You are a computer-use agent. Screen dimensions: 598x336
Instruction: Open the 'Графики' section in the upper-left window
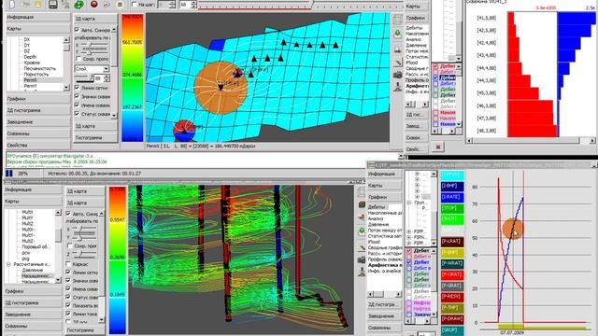37,99
